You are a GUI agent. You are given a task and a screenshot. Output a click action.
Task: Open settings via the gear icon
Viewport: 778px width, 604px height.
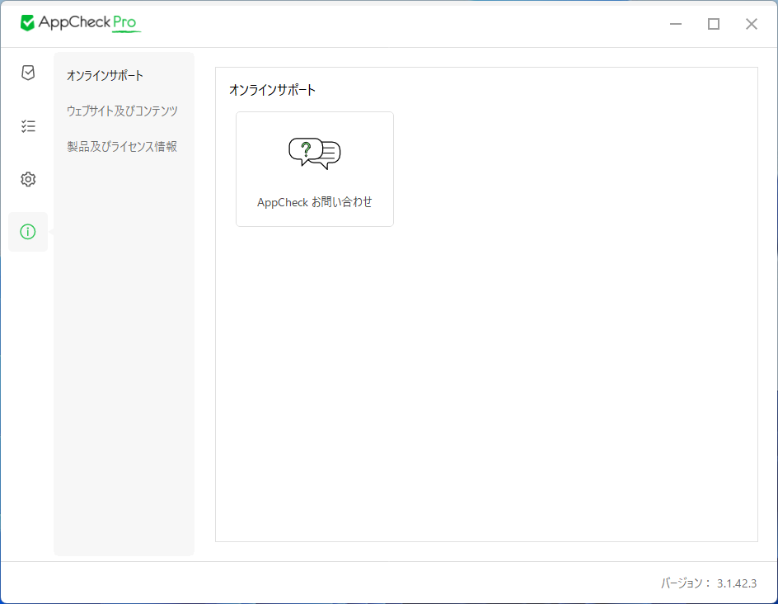pos(28,179)
